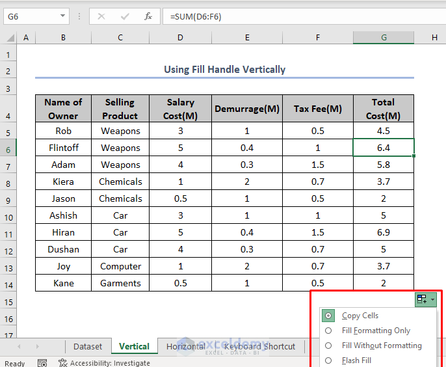Image resolution: width=446 pixels, height=367 pixels.
Task: Select column G header
Action: (384, 38)
